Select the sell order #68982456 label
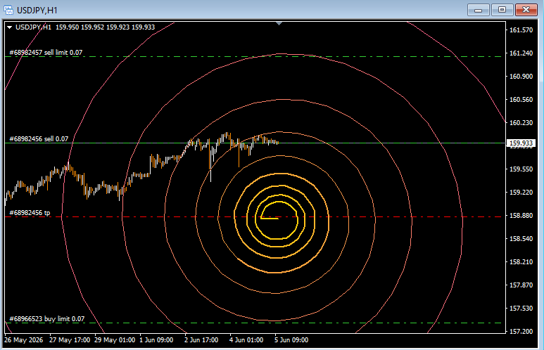The image size is (544, 350). click(39, 139)
